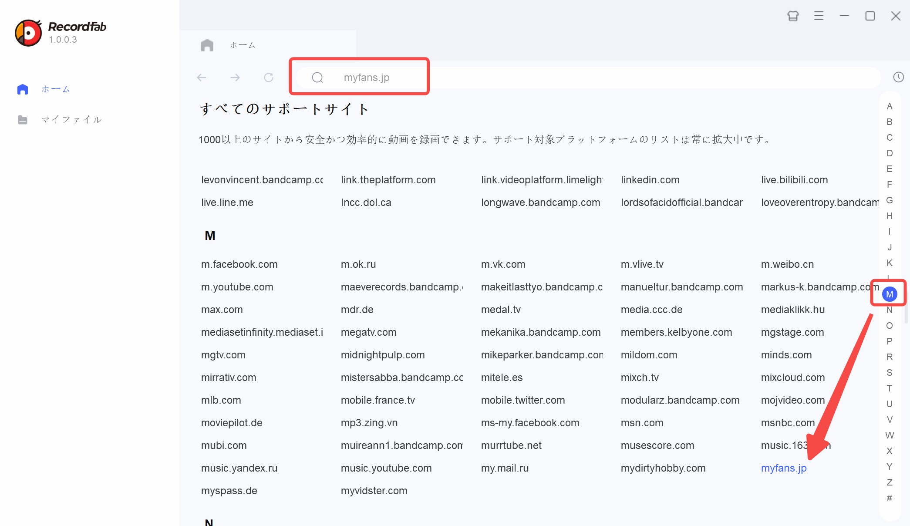Image resolution: width=910 pixels, height=526 pixels.
Task: Open music.youtube.com site link
Action: tap(386, 468)
